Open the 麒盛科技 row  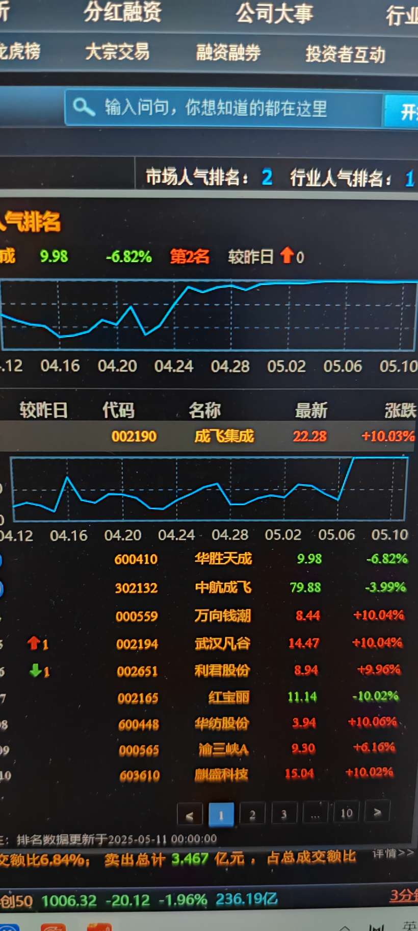pos(221,775)
